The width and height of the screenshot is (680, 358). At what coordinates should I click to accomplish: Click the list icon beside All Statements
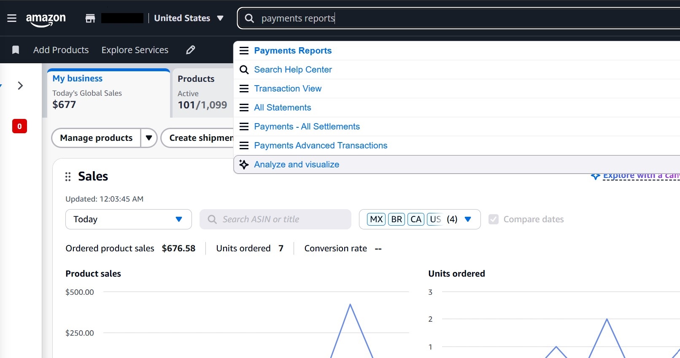[x=244, y=108]
